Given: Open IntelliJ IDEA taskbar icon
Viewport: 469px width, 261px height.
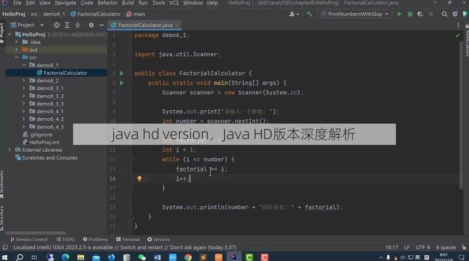Looking at the screenshot, I should (x=234, y=257).
